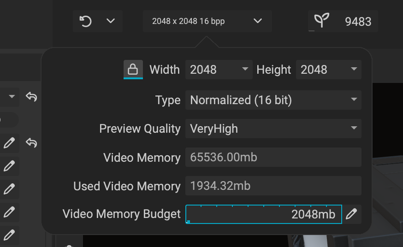The image size is (403, 247).
Task: Open the Height 2048 dropdown
Action: coord(329,70)
